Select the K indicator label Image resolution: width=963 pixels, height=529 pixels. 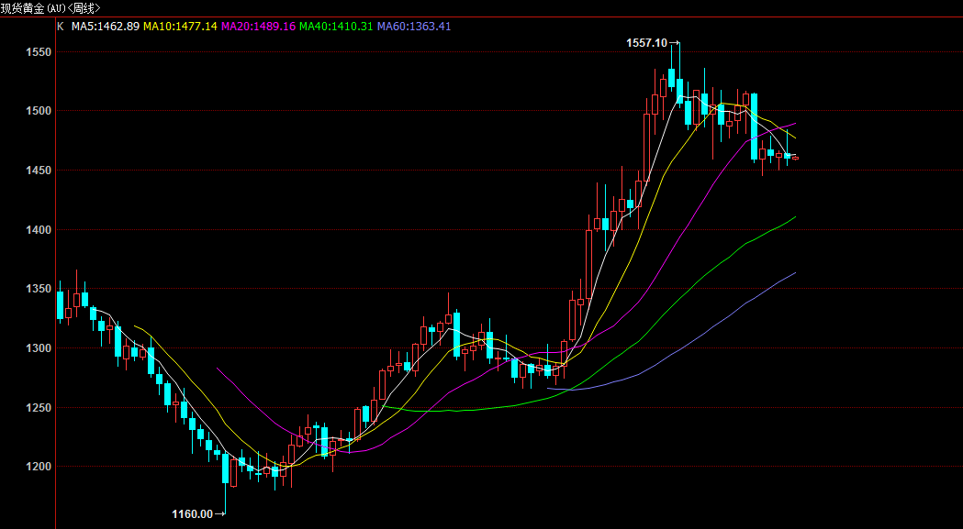click(61, 26)
